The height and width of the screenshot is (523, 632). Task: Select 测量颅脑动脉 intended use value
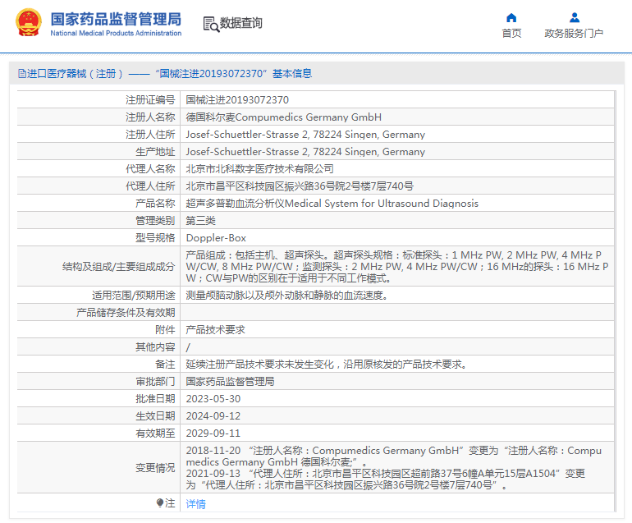(287, 296)
